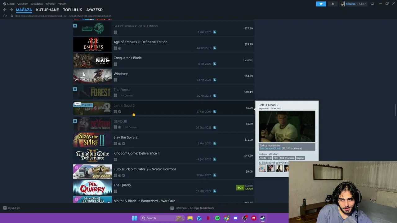Click the Left 4 Dead 2 preview screenshot
The height and width of the screenshot is (223, 397).
click(x=287, y=126)
